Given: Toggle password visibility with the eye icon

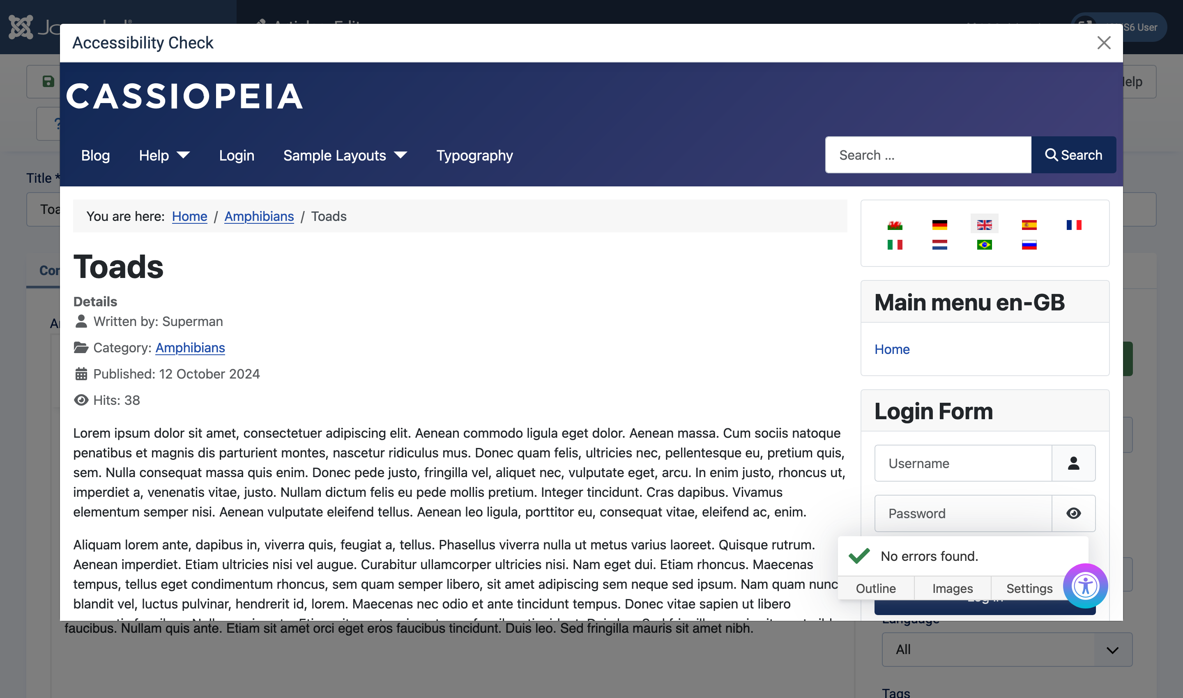Looking at the screenshot, I should (x=1073, y=513).
